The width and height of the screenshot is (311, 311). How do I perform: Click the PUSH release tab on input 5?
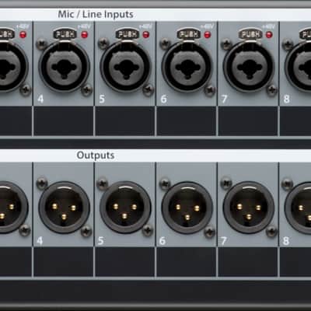pos(127,34)
